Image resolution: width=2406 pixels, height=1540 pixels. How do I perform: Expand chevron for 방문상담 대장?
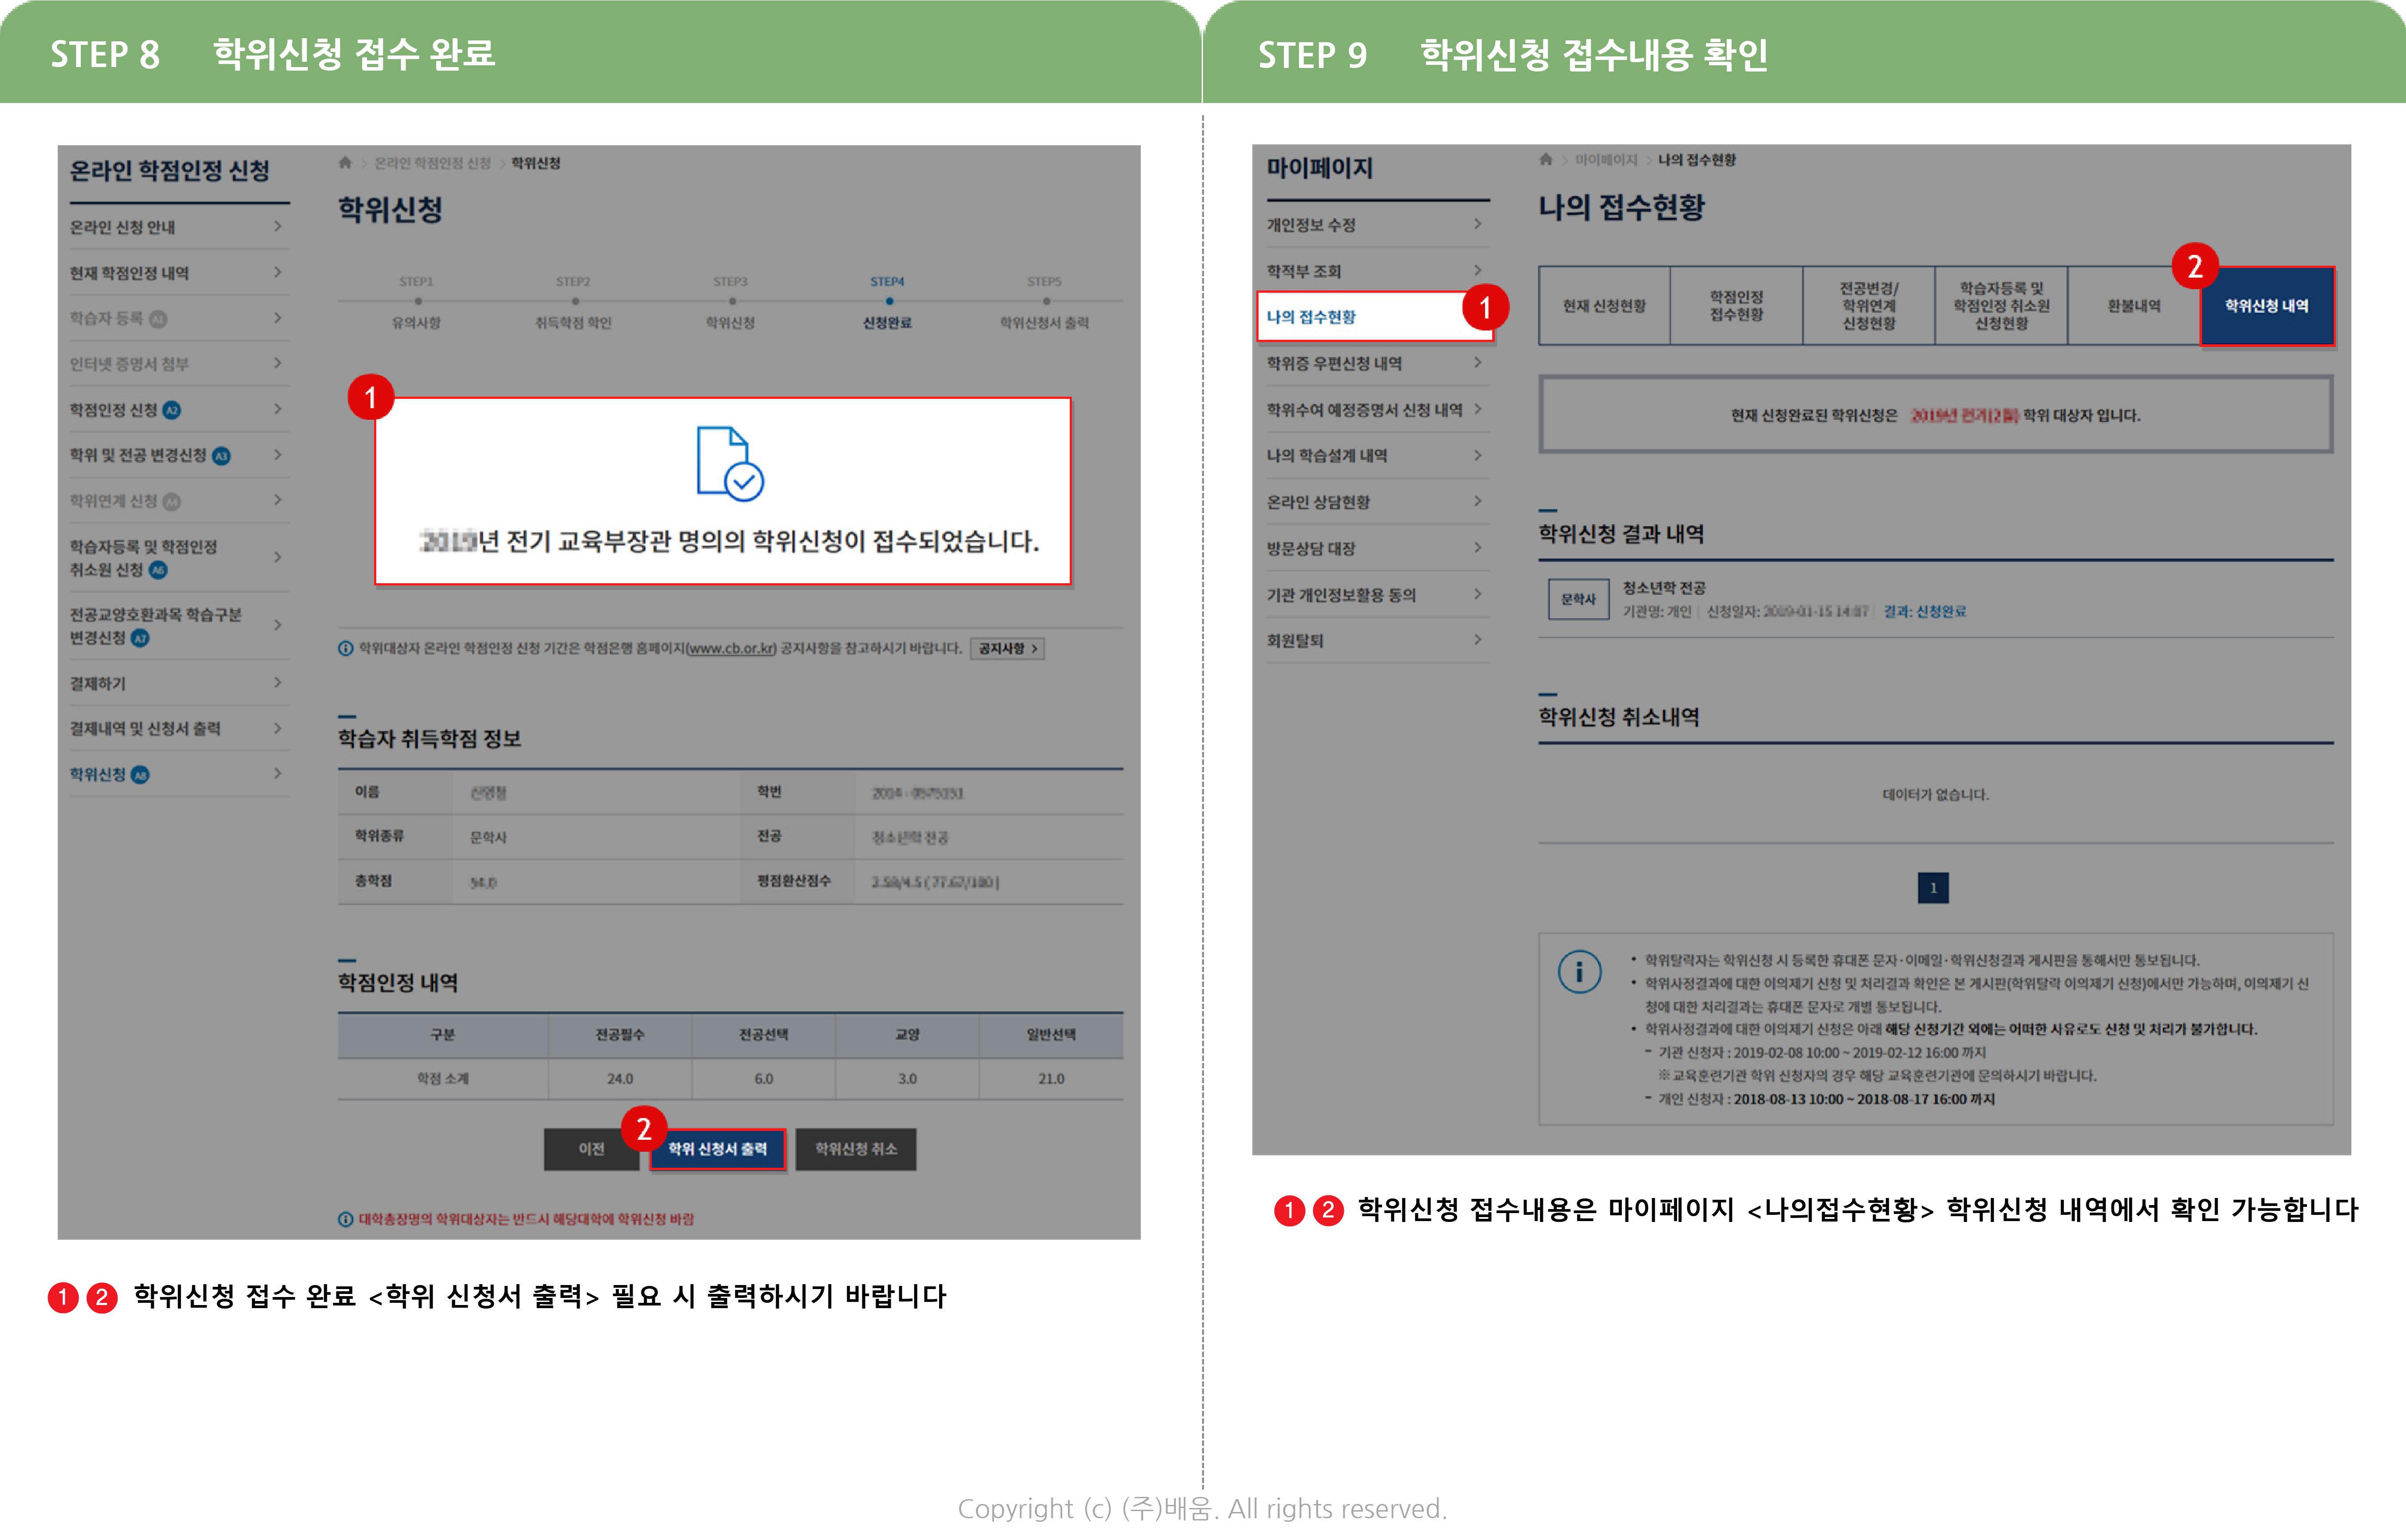(x=1478, y=548)
